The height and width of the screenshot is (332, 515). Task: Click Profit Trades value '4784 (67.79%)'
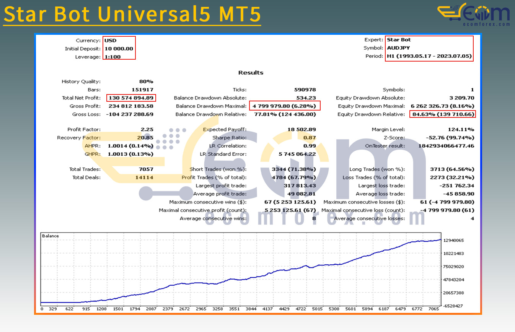click(294, 177)
